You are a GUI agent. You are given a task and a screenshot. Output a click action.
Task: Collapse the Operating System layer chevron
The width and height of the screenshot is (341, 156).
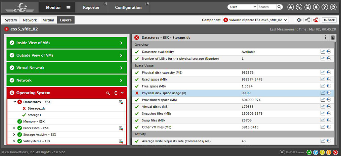coord(122,93)
